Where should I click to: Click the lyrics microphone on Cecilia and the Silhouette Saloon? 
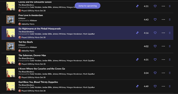tap(137, 6)
